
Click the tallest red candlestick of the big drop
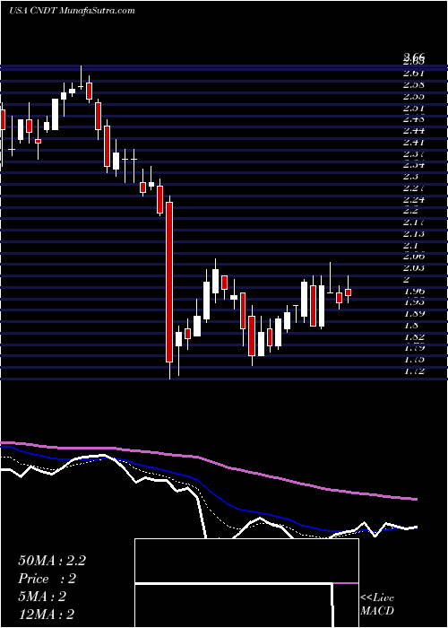[x=169, y=283]
